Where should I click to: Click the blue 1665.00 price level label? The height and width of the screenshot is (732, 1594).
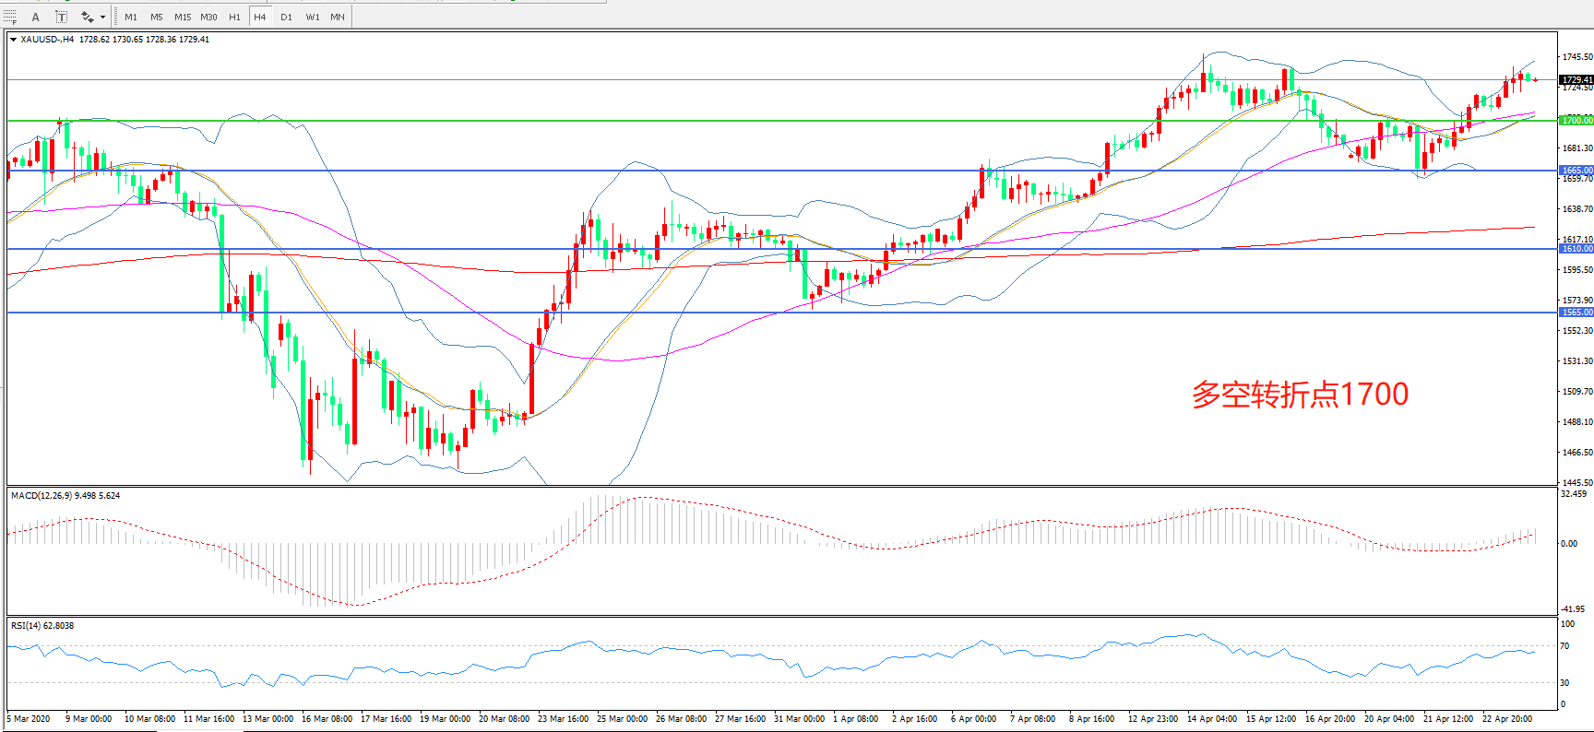1576,171
